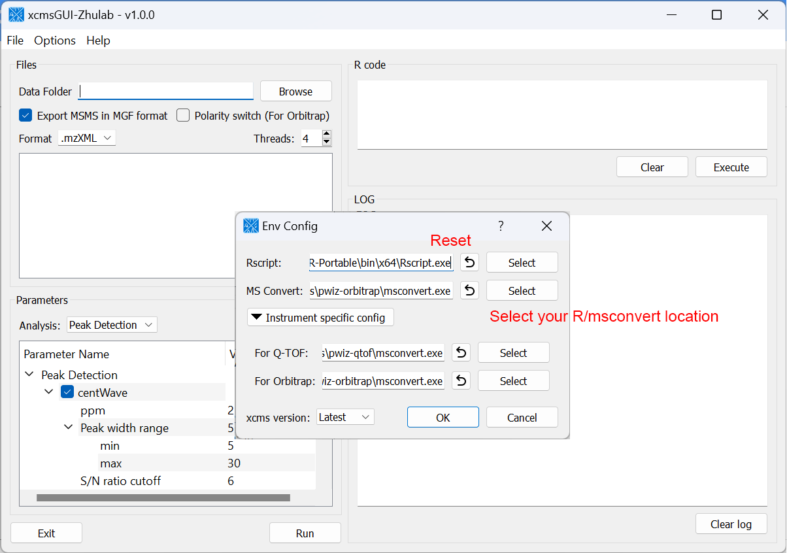Click the Run button
Viewport: 787px width, 553px height.
point(305,533)
